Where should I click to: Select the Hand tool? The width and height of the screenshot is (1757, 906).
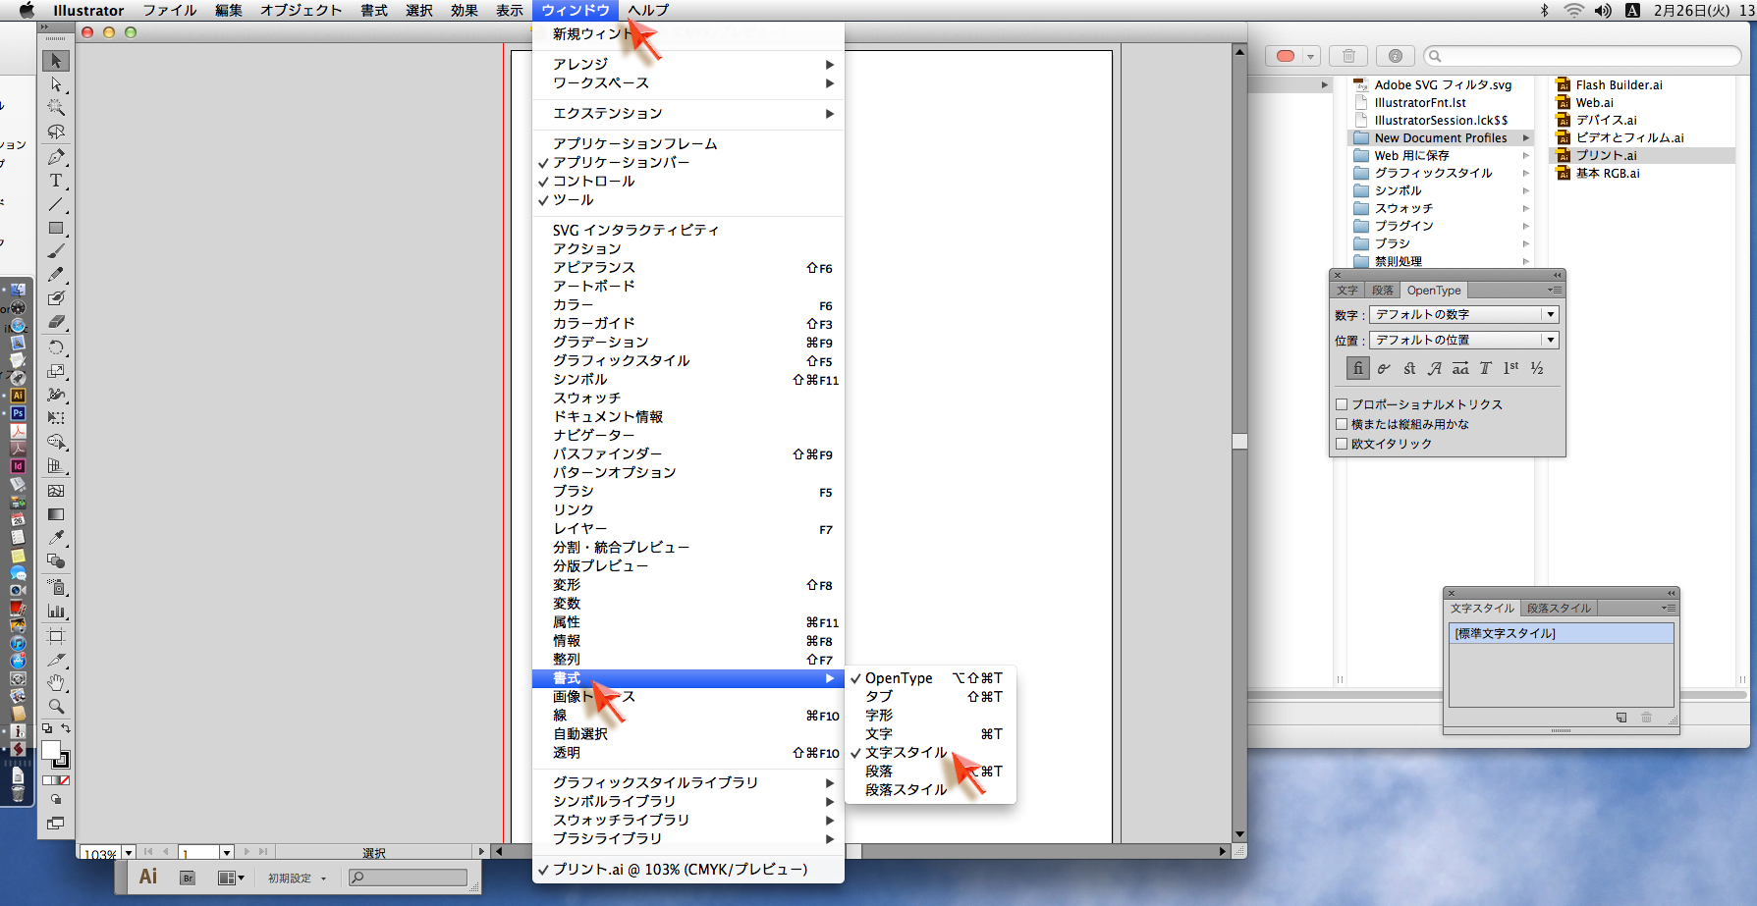click(56, 683)
